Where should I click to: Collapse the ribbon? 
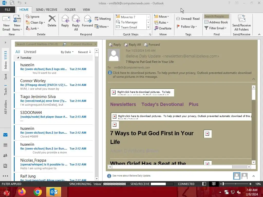point(259,34)
